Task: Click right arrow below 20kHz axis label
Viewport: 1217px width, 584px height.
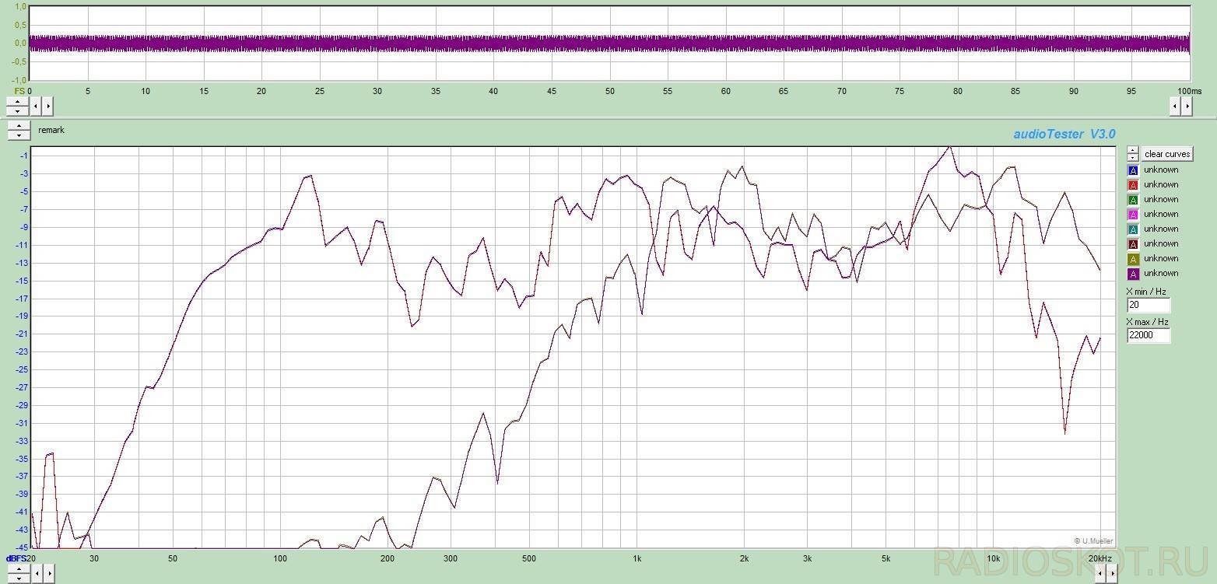Action: 1113,574
